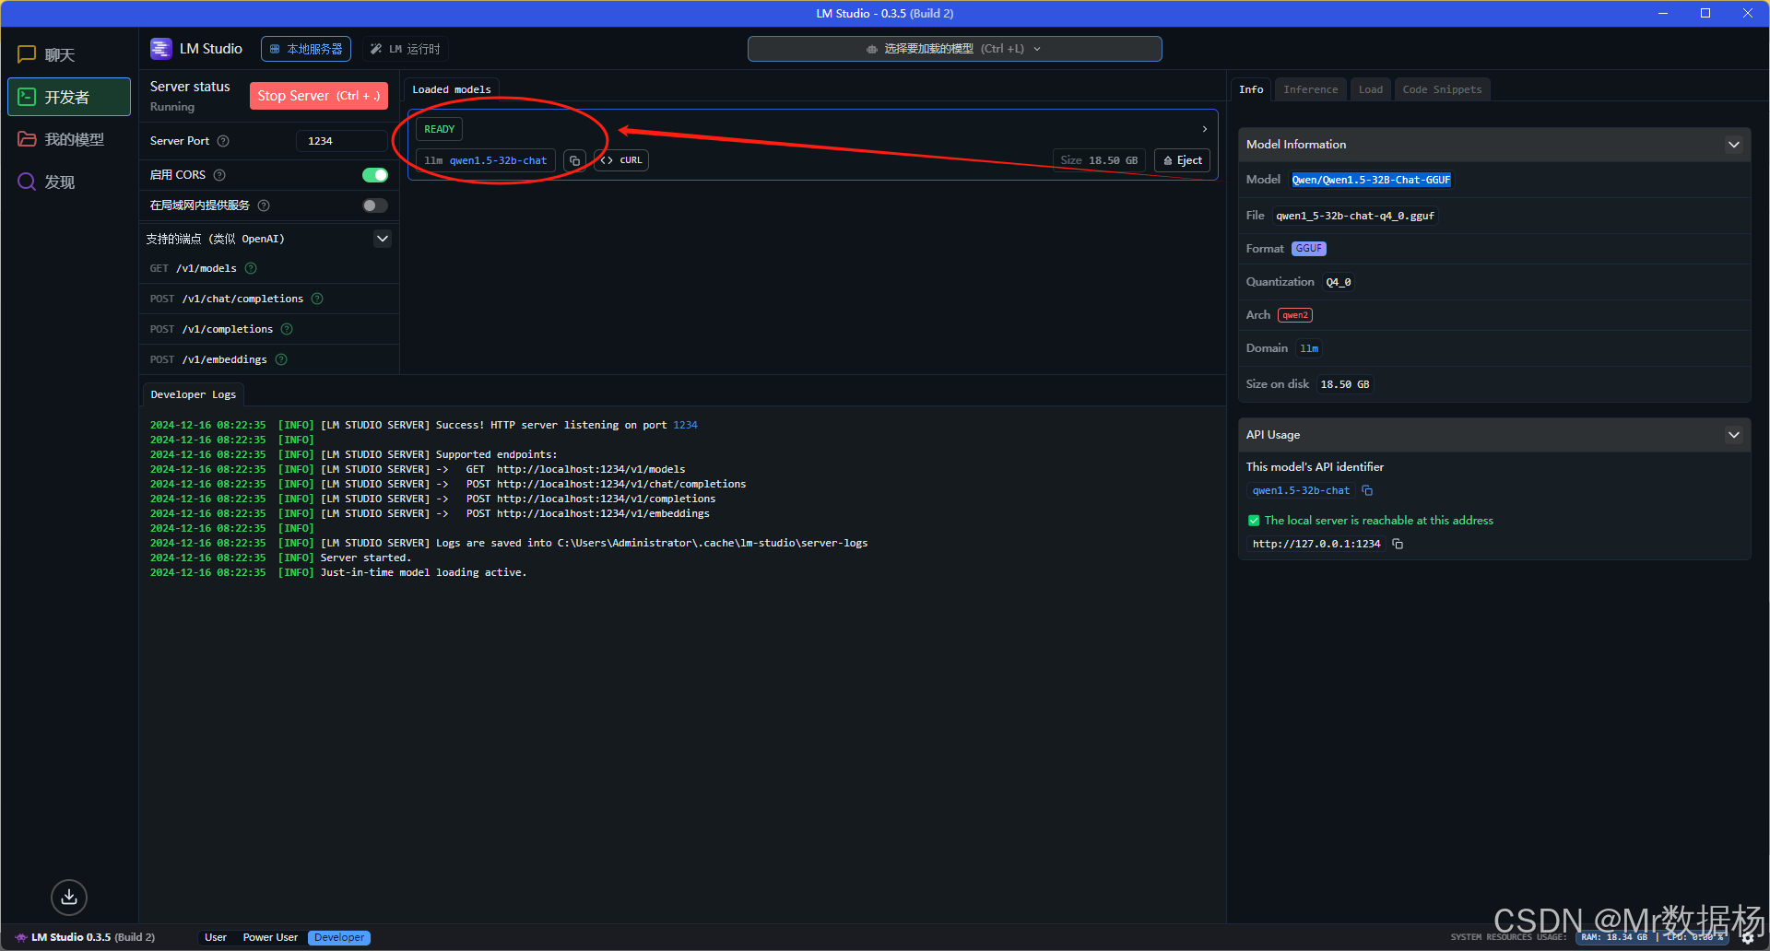1770x951 pixels.
Task: Click the file name qwen1_5-32b-chat-q4_0.gguf
Action: tap(1355, 216)
